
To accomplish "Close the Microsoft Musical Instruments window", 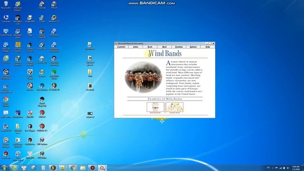I will click(x=213, y=43).
